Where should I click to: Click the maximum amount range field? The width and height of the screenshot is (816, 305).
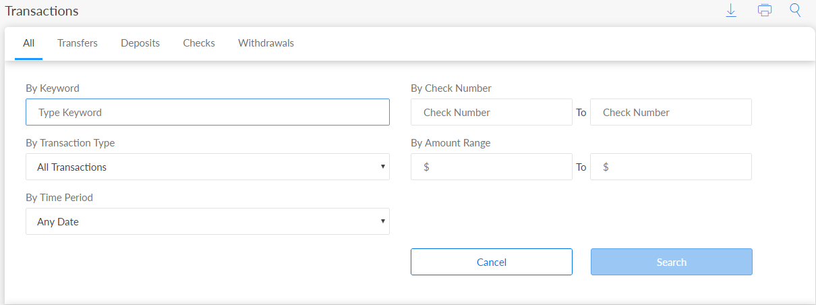click(670, 167)
